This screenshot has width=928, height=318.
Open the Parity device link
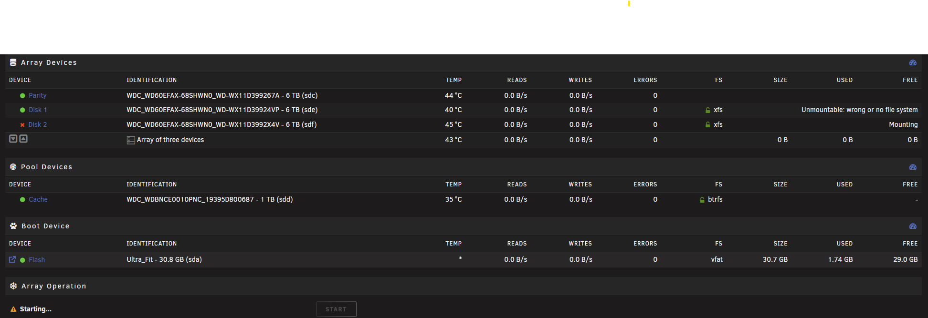(x=37, y=95)
